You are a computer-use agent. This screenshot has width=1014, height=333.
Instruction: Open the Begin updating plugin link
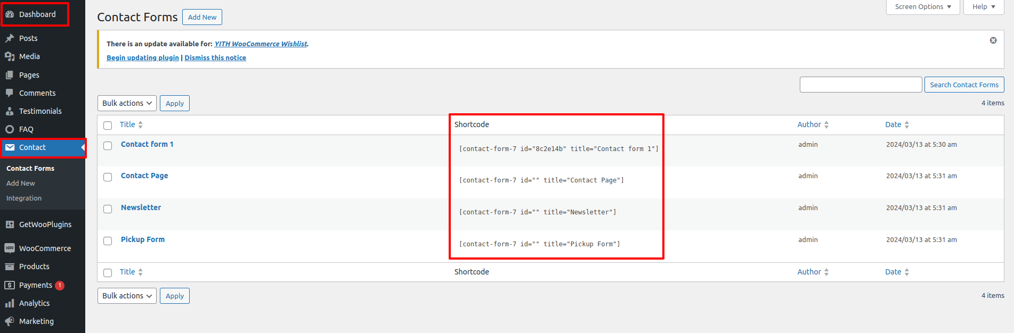point(143,57)
